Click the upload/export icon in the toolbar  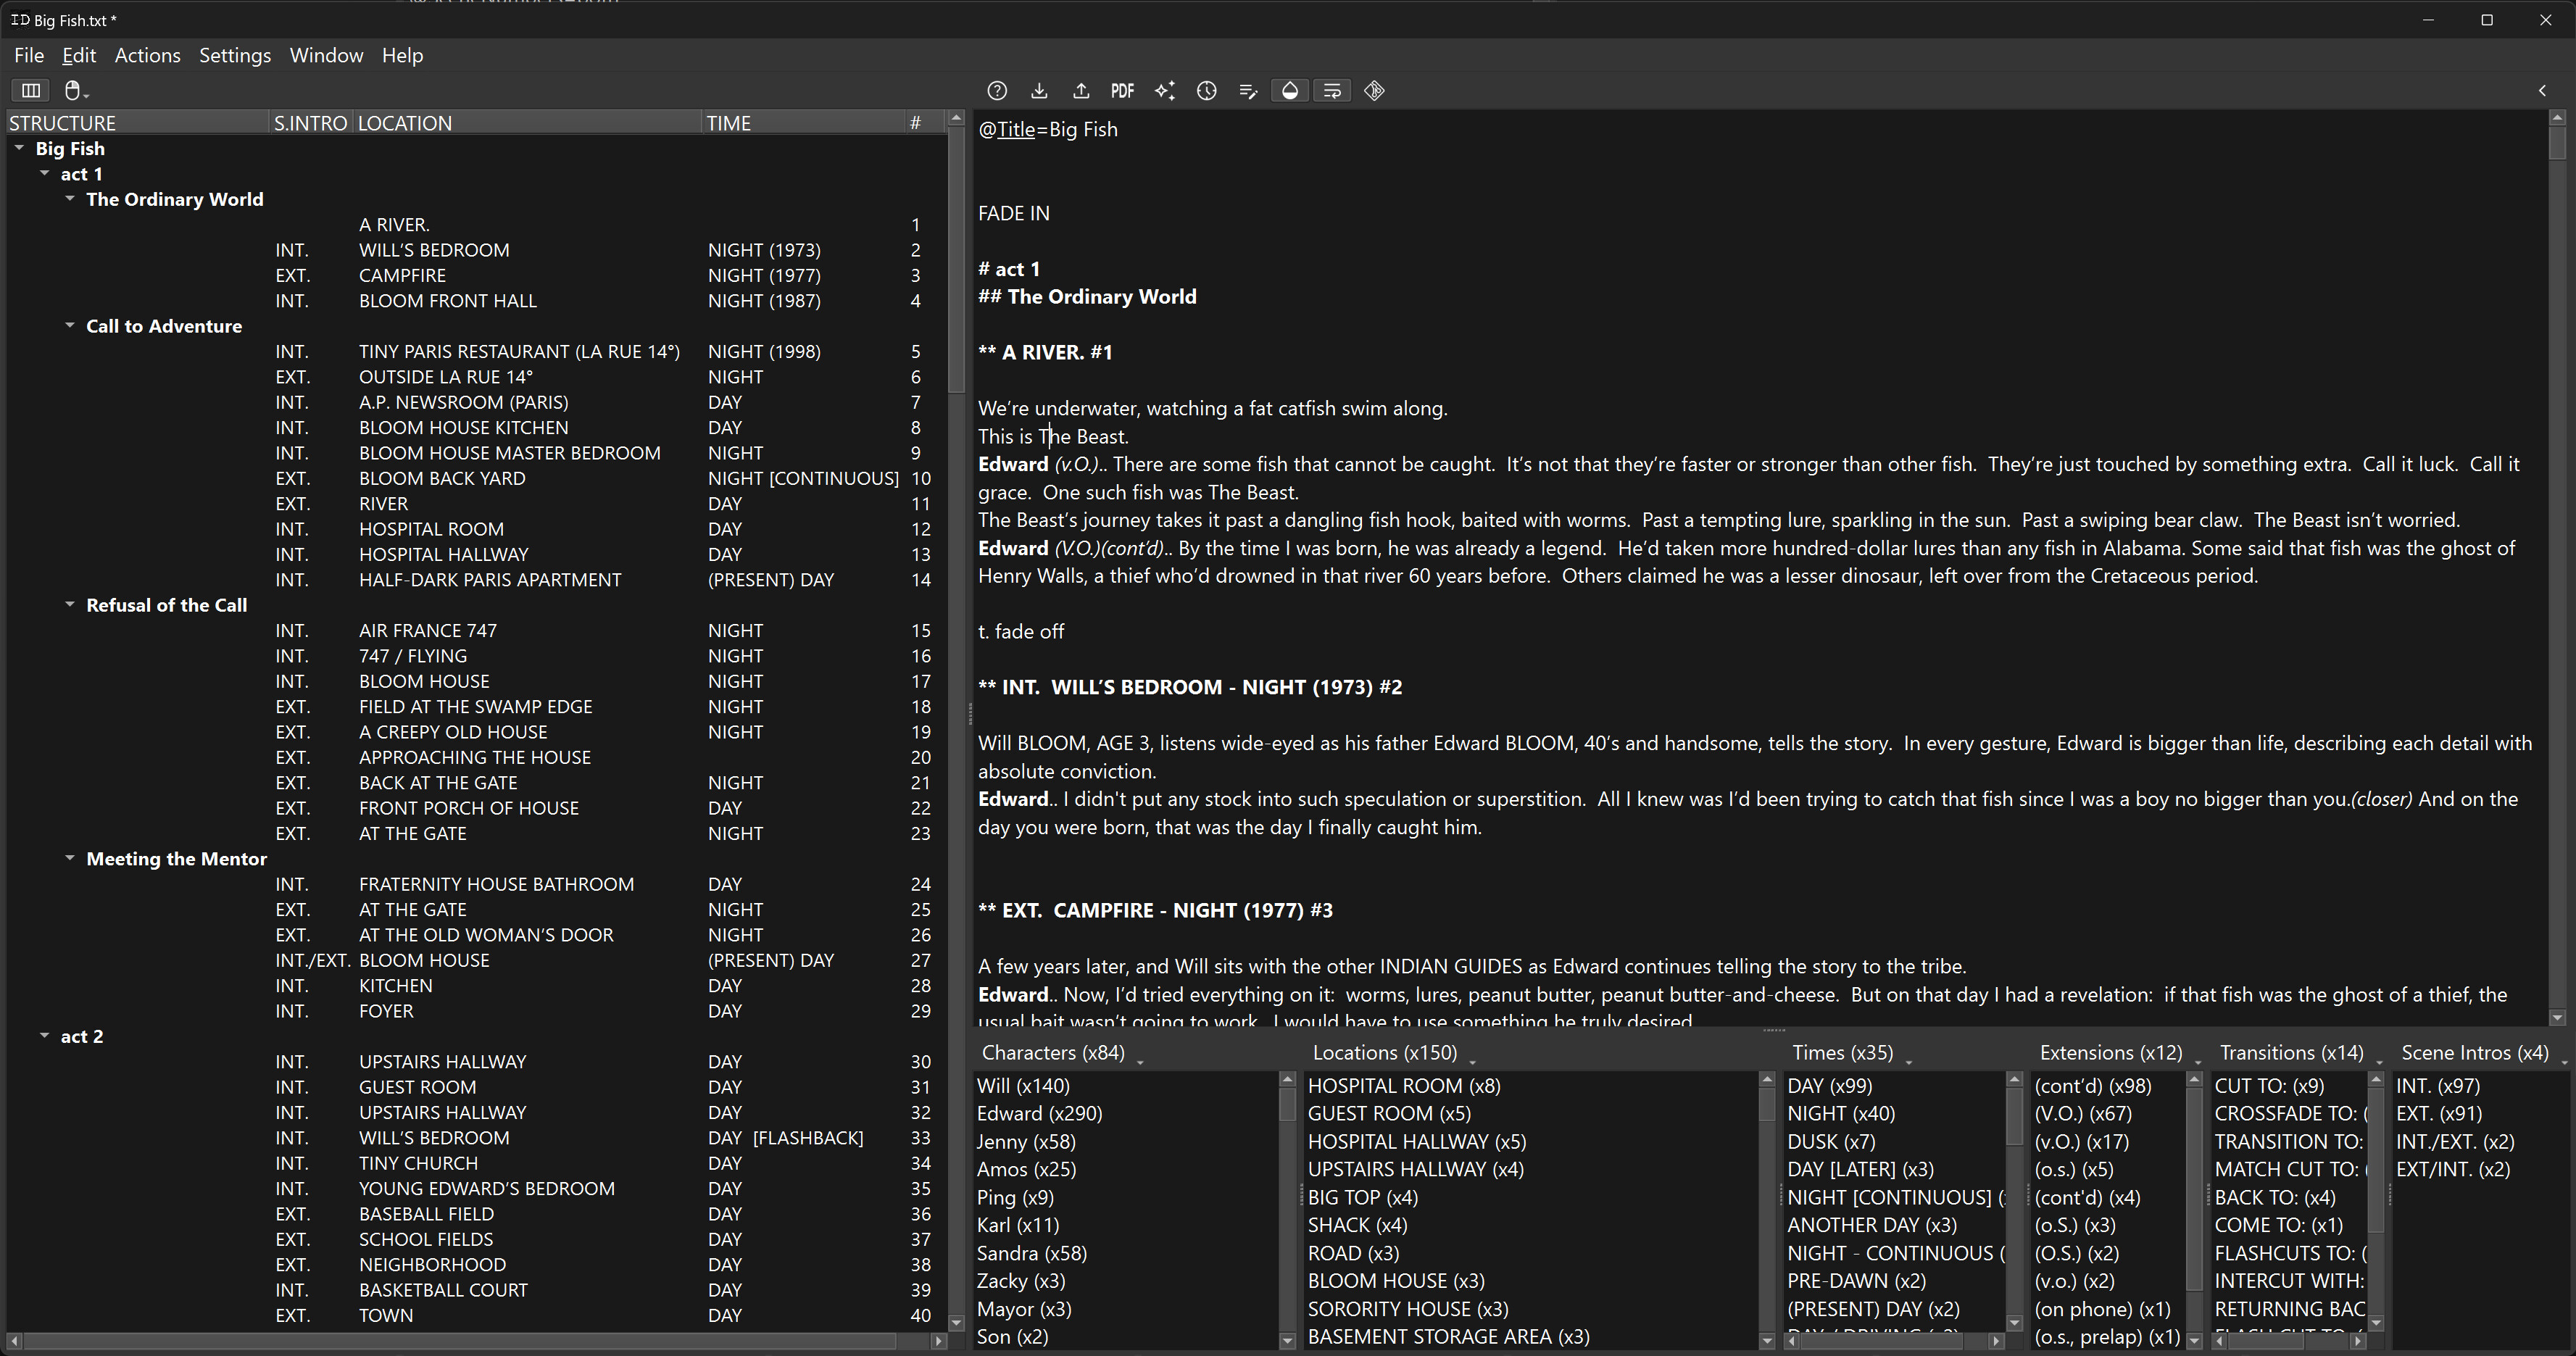1081,91
